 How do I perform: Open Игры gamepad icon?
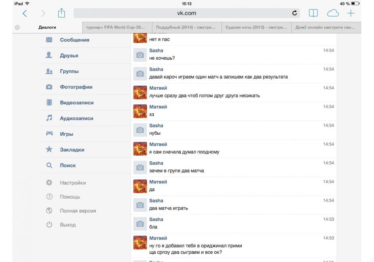click(49, 133)
